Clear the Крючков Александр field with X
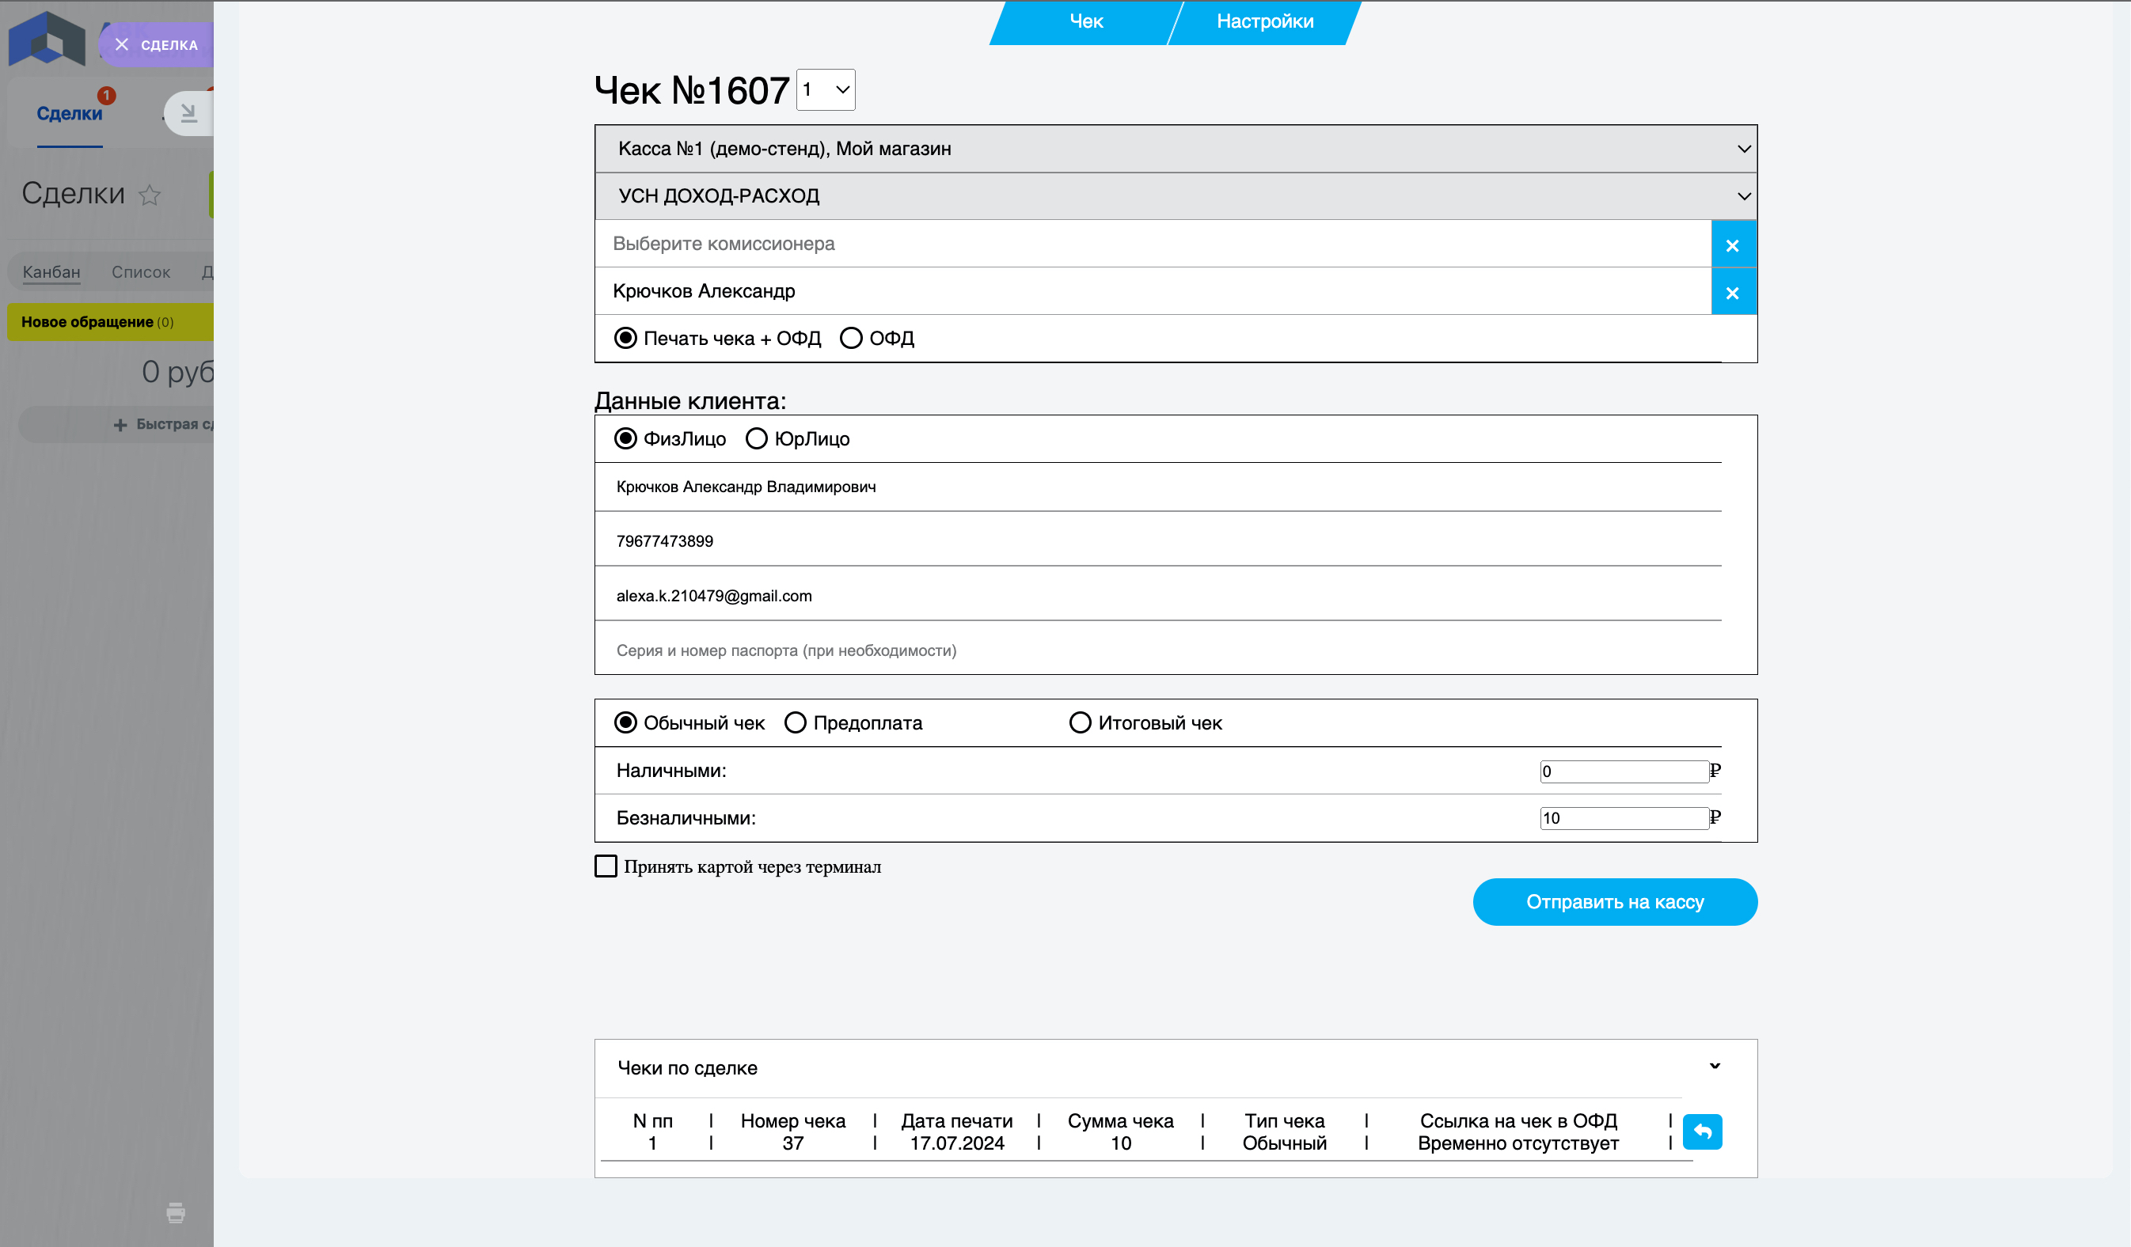This screenshot has width=2131, height=1247. click(1733, 293)
